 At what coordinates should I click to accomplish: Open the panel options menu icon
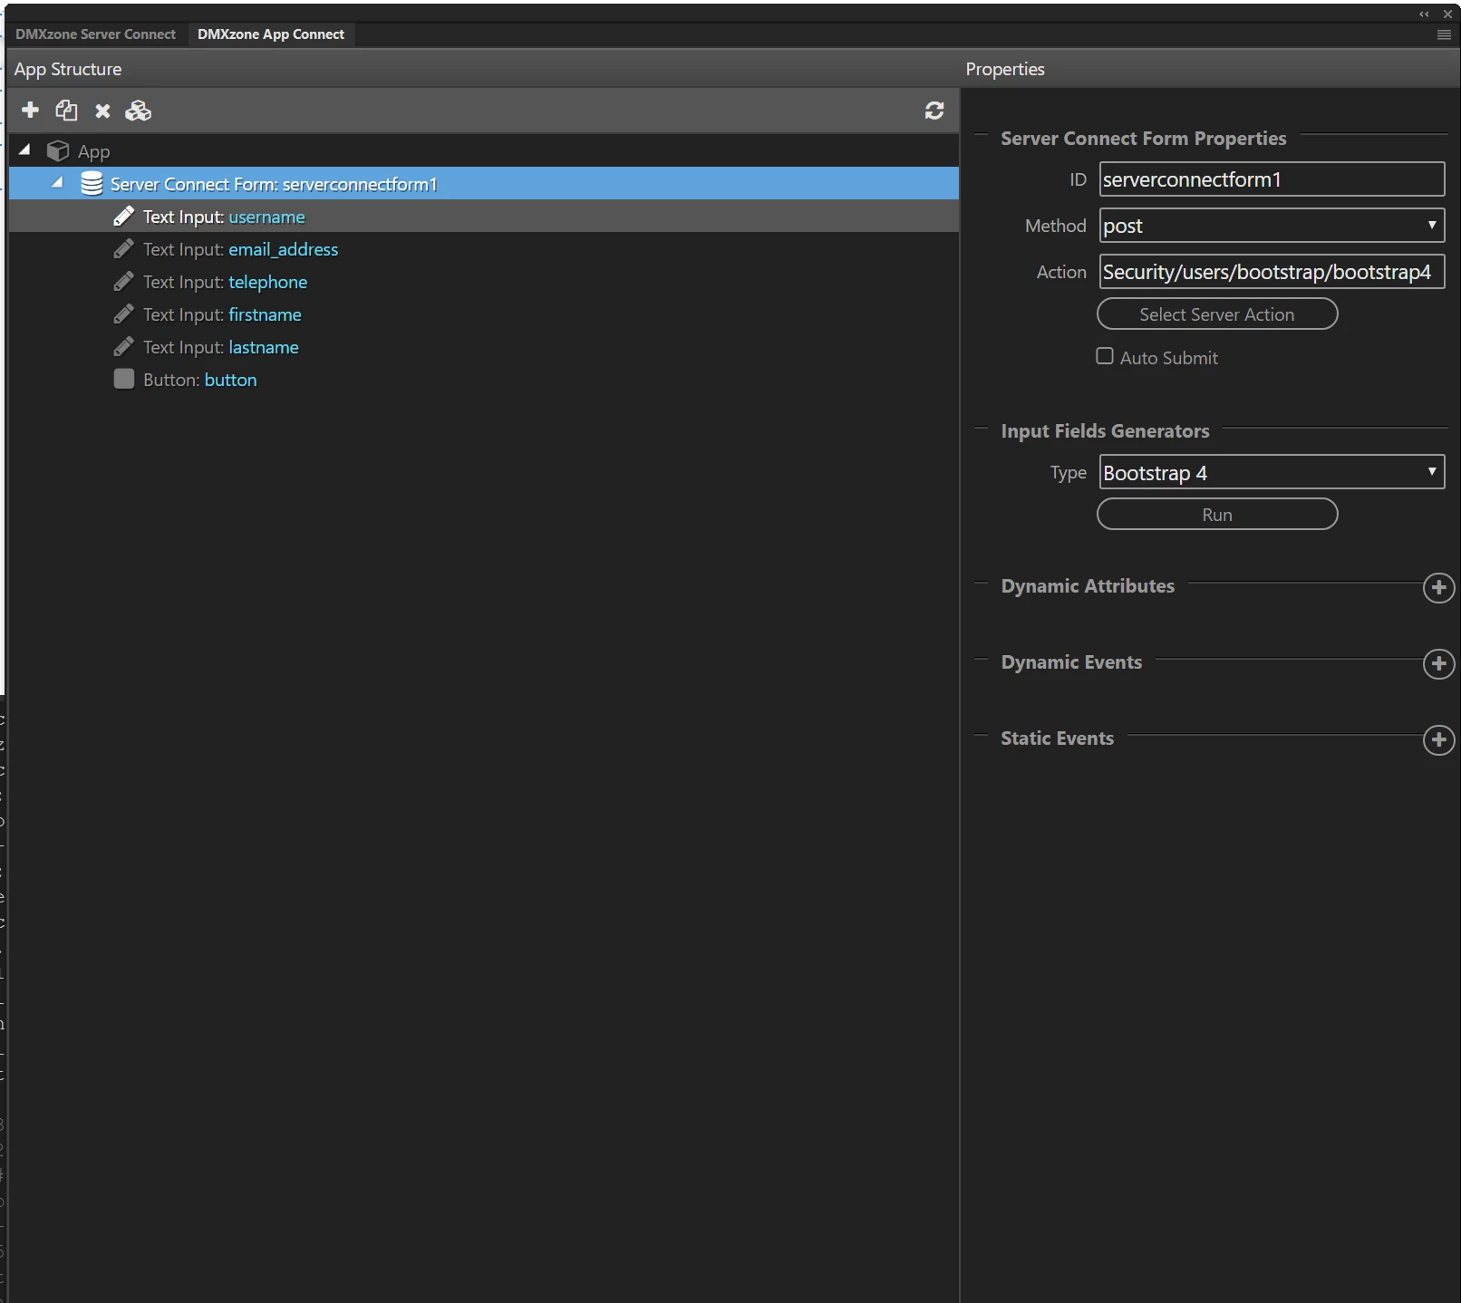[x=1444, y=34]
